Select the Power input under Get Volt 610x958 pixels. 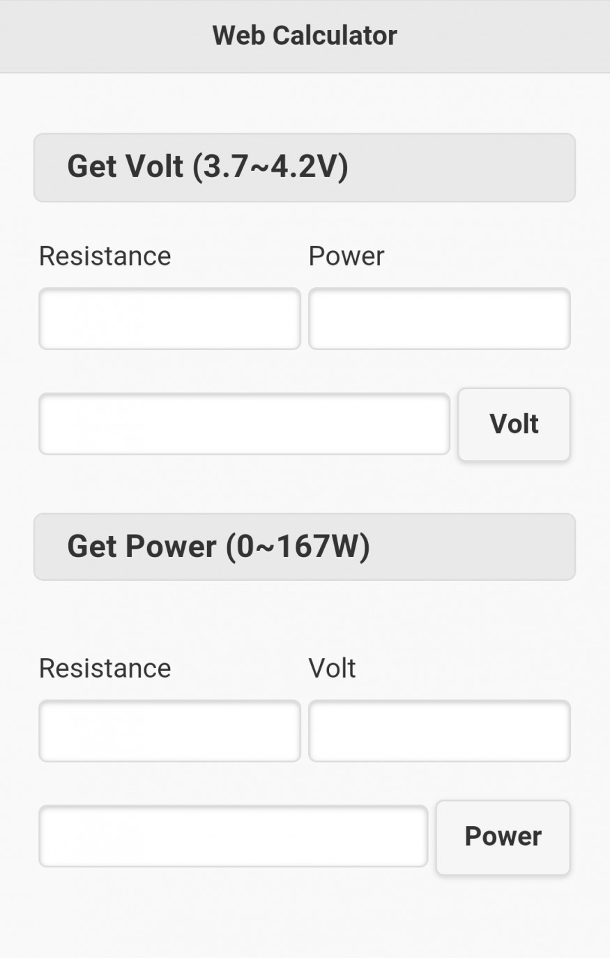[x=439, y=319]
